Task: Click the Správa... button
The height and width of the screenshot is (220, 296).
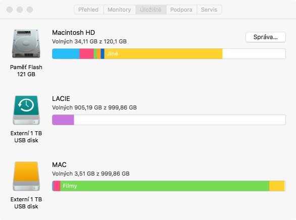Action: click(265, 37)
